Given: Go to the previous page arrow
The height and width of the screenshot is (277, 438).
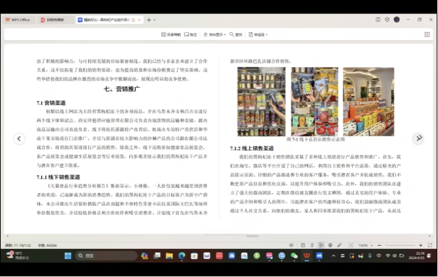Looking at the screenshot, I should [20, 138].
